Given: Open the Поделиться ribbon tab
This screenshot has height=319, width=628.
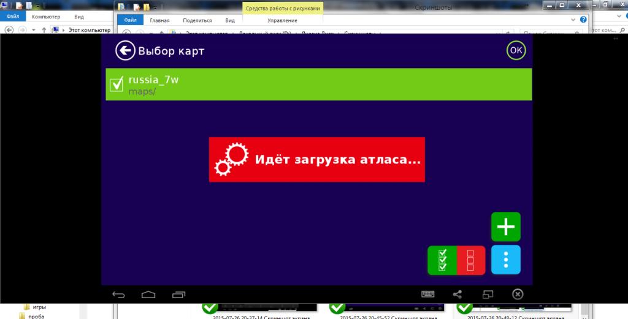Looking at the screenshot, I should (197, 20).
